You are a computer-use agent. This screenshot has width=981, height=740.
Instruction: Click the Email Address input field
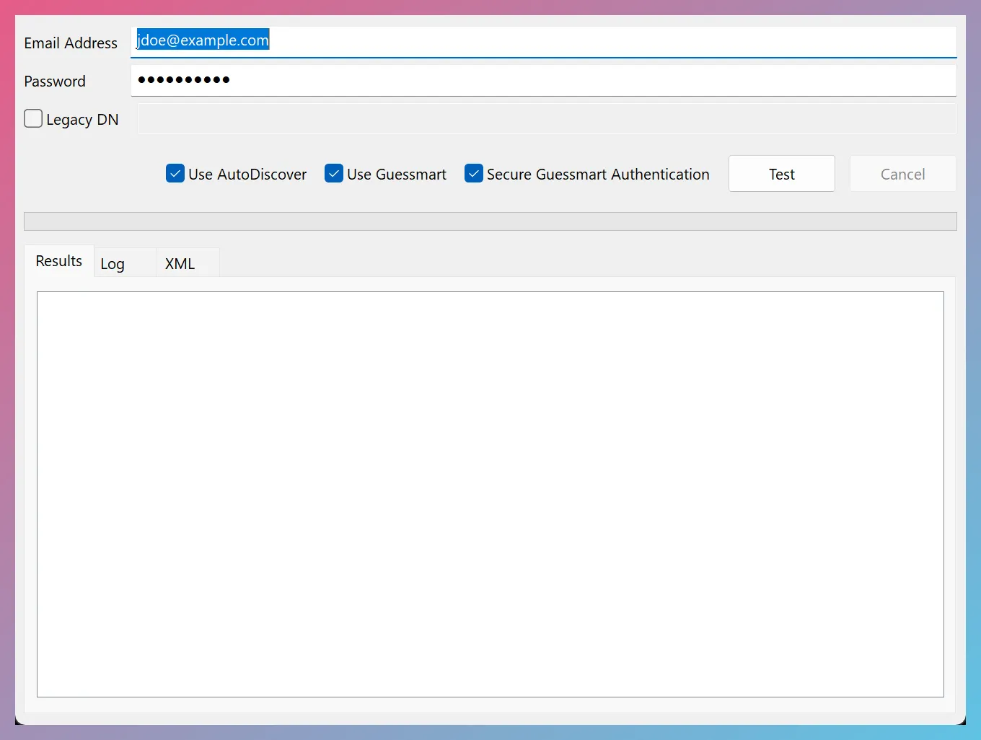click(505, 42)
